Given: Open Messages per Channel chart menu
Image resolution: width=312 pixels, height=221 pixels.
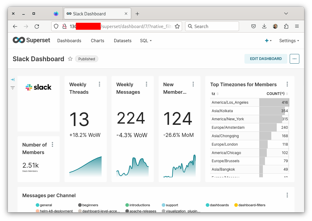Looking at the screenshot, I should 287,195.
